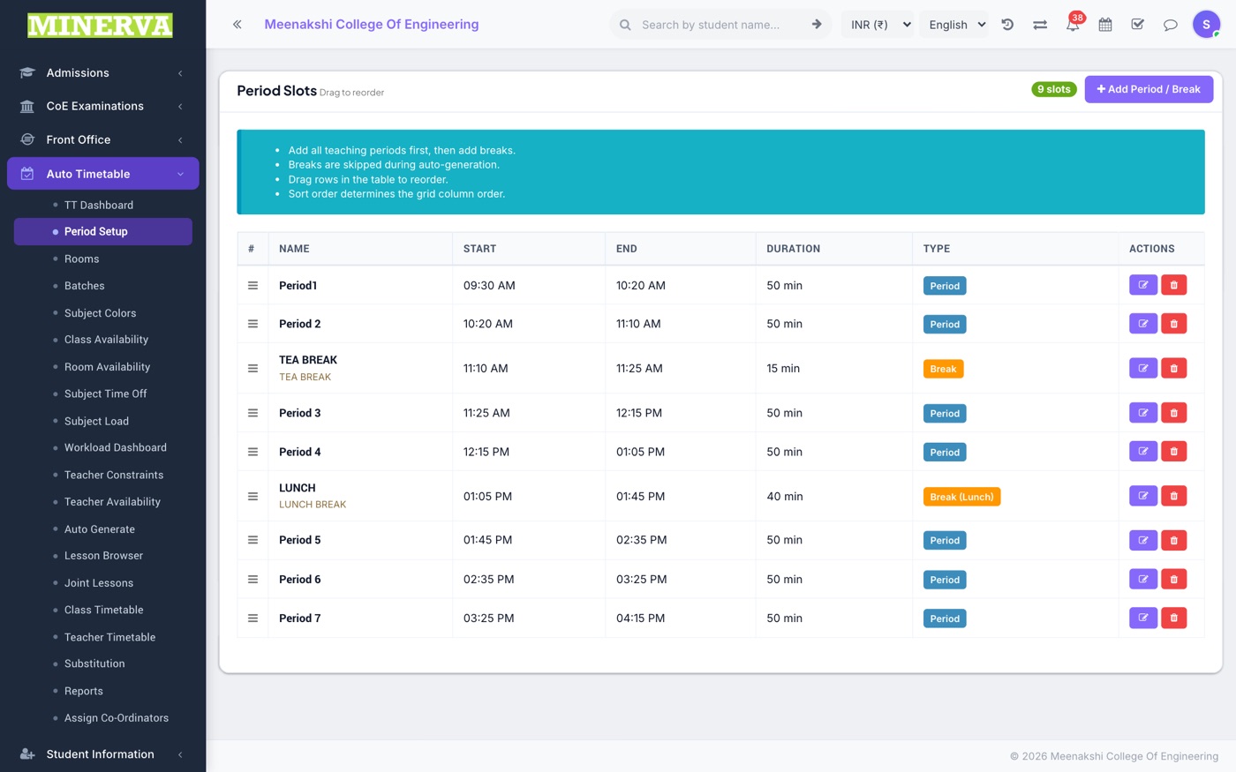
Task: Collapse the sidebar with double-chevron icon
Action: (237, 25)
